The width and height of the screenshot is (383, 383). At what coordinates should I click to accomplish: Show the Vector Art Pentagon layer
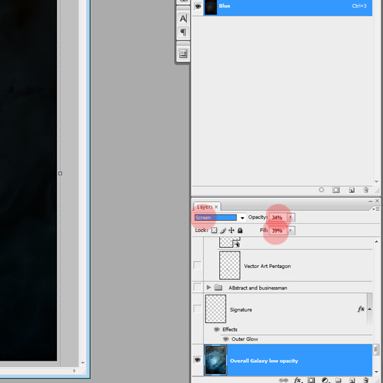197,265
